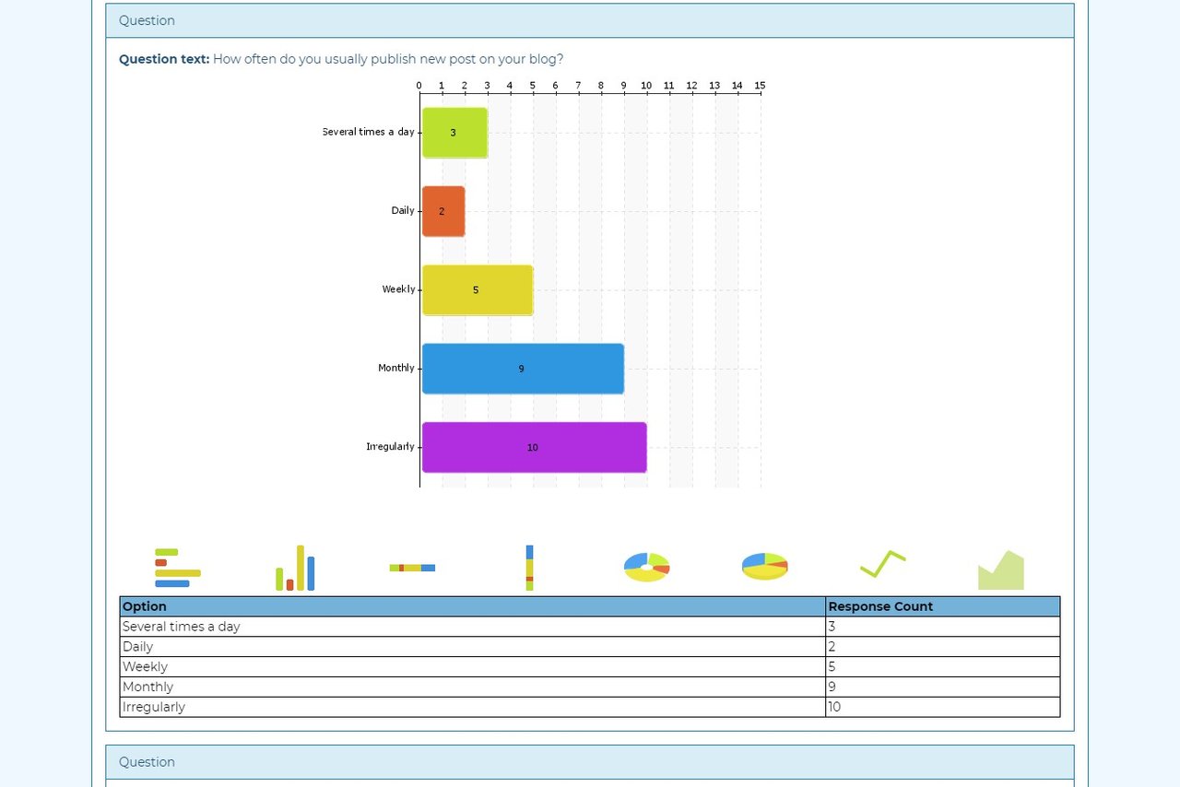Click the green 'Several times a day' bar
The width and height of the screenshot is (1180, 787).
click(454, 133)
